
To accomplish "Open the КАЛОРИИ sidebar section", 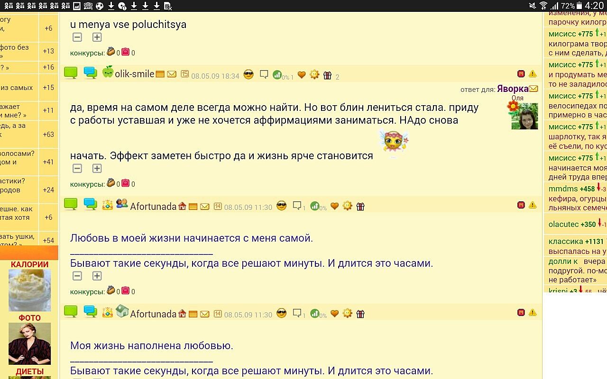I will [x=29, y=264].
